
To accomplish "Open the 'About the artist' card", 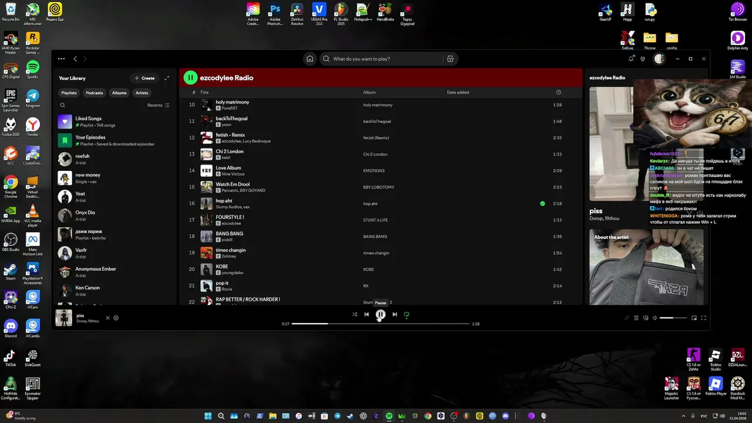I will (646, 267).
